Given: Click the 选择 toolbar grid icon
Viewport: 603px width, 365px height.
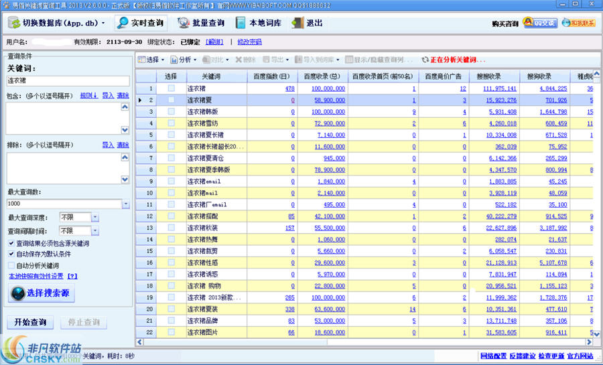Looking at the screenshot, I should 142,60.
